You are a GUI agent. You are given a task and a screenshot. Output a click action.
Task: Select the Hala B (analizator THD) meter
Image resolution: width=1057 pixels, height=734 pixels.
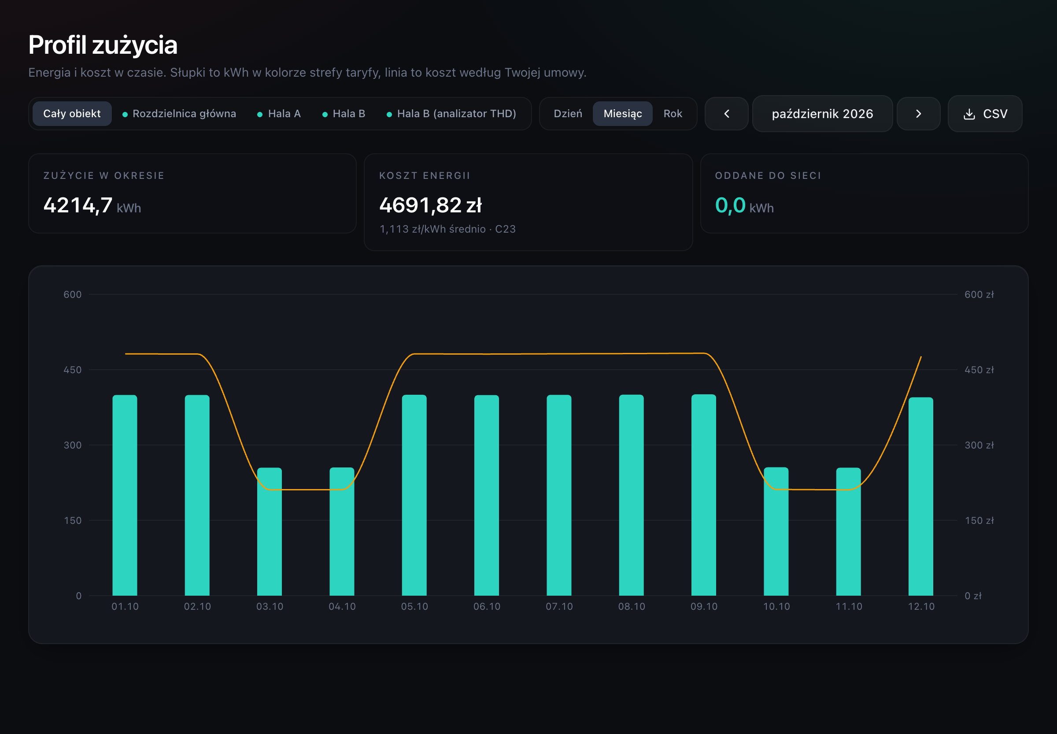pyautogui.click(x=451, y=114)
